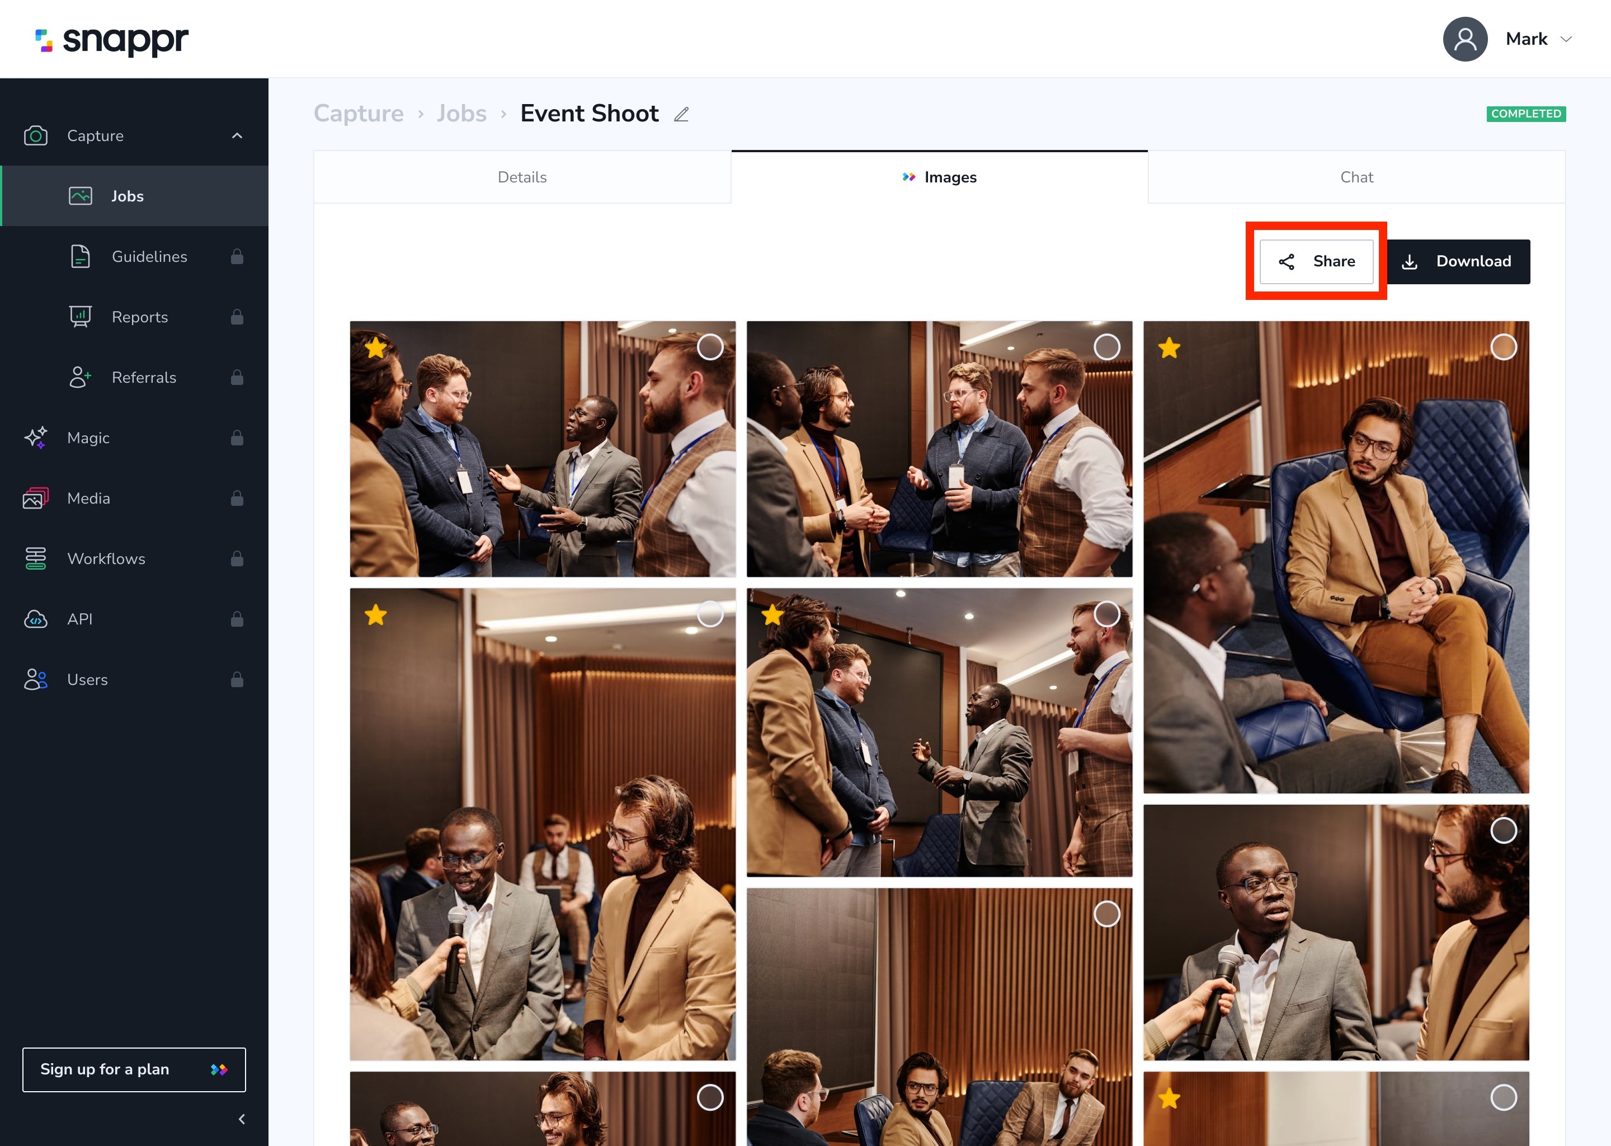1611x1146 pixels.
Task: Click the Referrals person-plus icon
Action: click(x=81, y=378)
